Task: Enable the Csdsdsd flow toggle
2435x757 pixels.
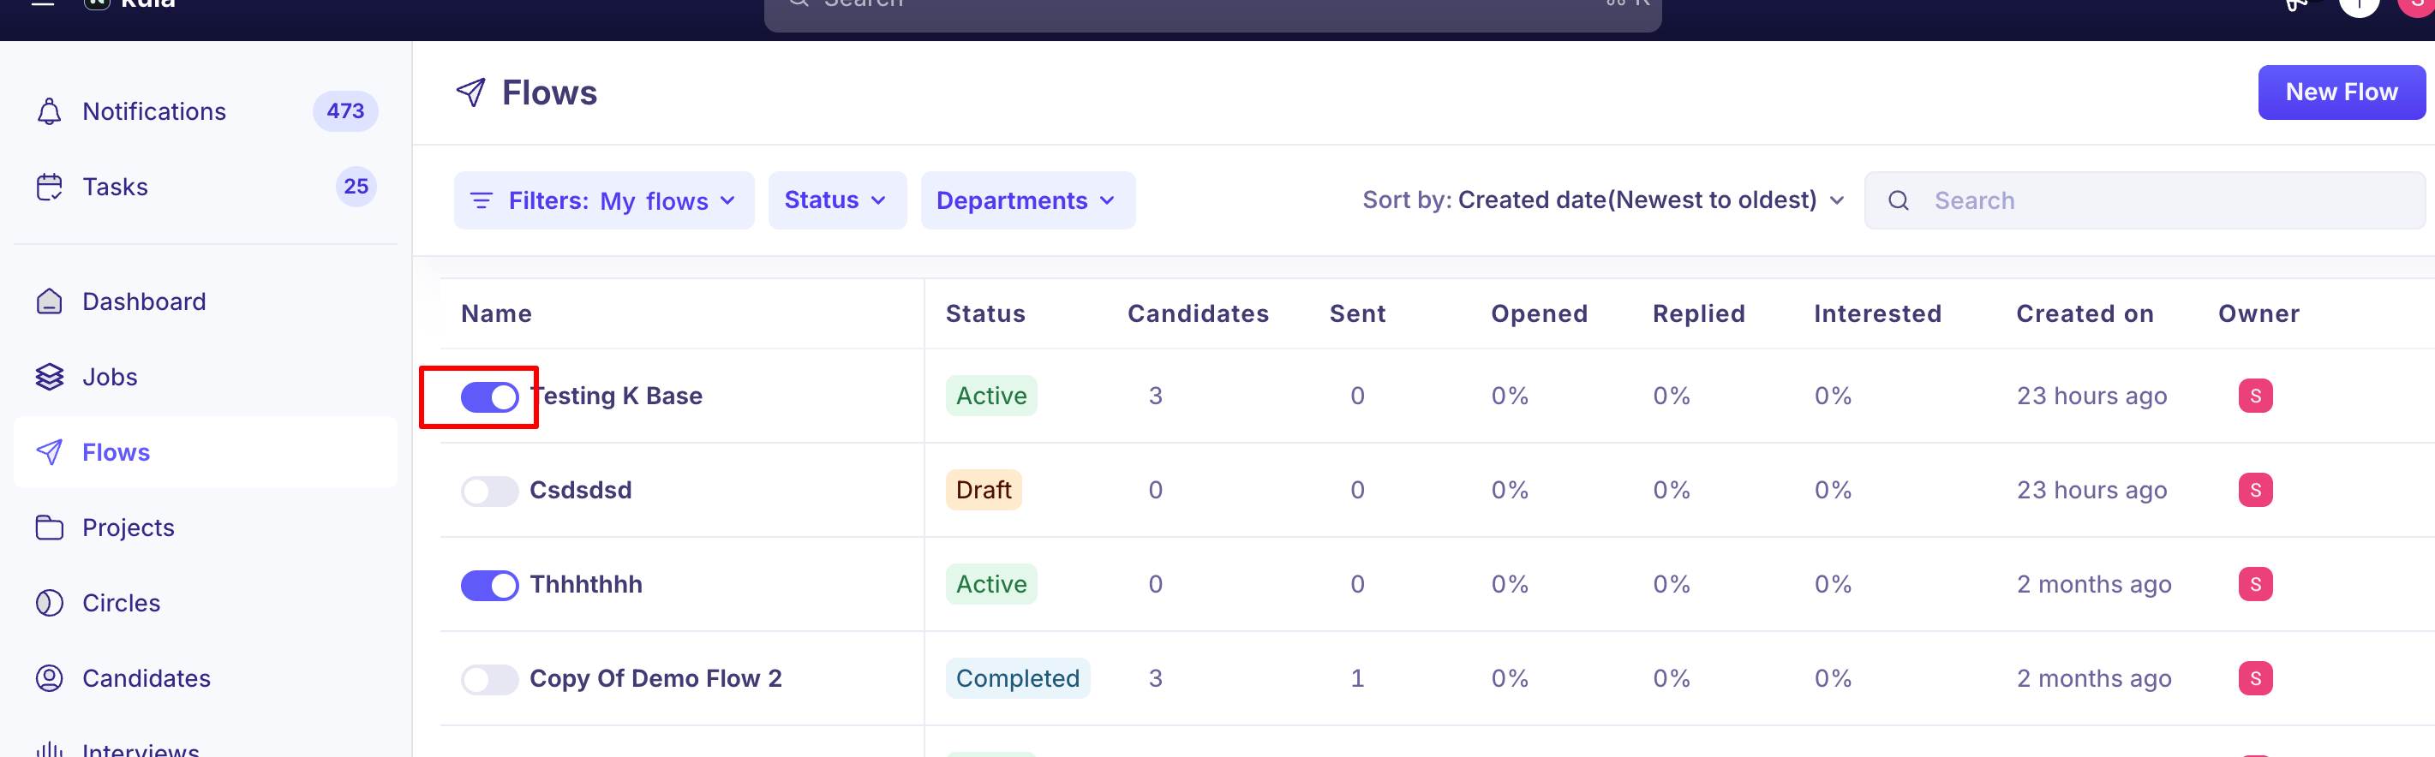Action: (489, 492)
